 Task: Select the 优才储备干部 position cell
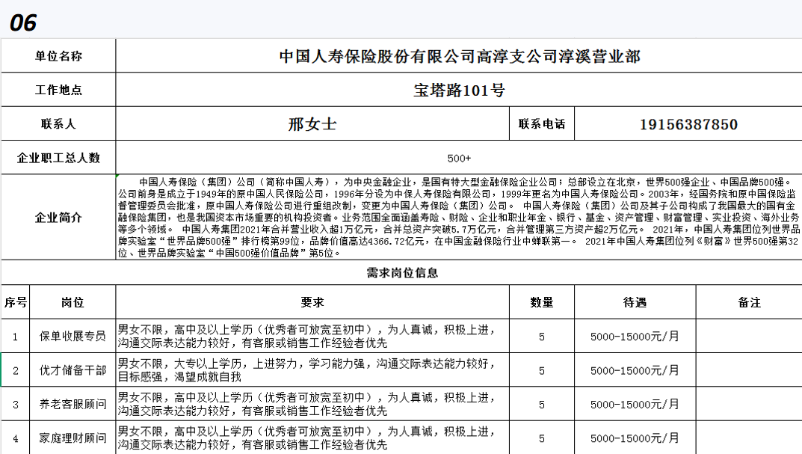[x=73, y=370]
